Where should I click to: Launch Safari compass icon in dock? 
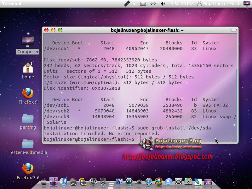pos(149,182)
